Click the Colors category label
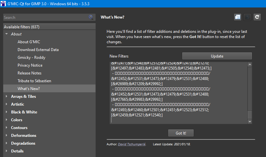This screenshot has height=157, width=266. 17,120
